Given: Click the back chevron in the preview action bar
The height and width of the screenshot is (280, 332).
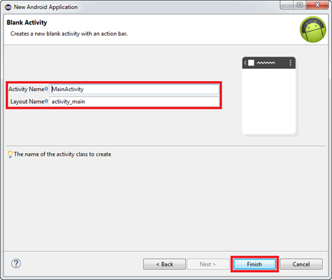Looking at the screenshot, I should point(246,63).
